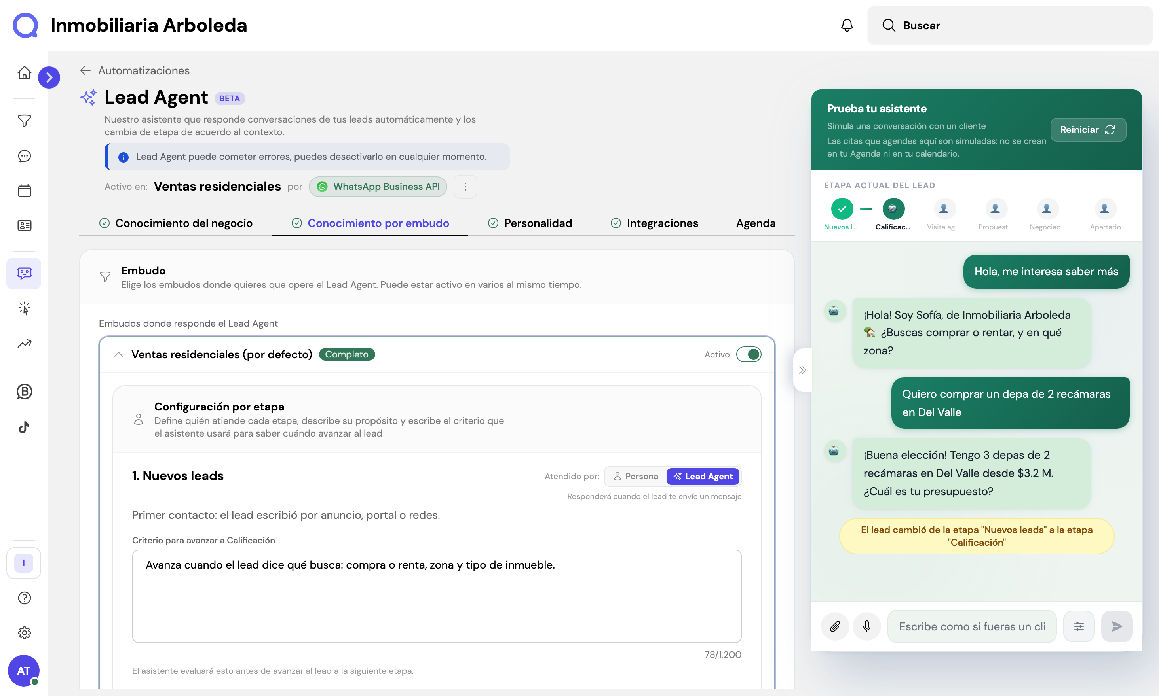Click the workspace 'I' badge in sidebar
This screenshot has width=1159, height=696.
point(24,563)
